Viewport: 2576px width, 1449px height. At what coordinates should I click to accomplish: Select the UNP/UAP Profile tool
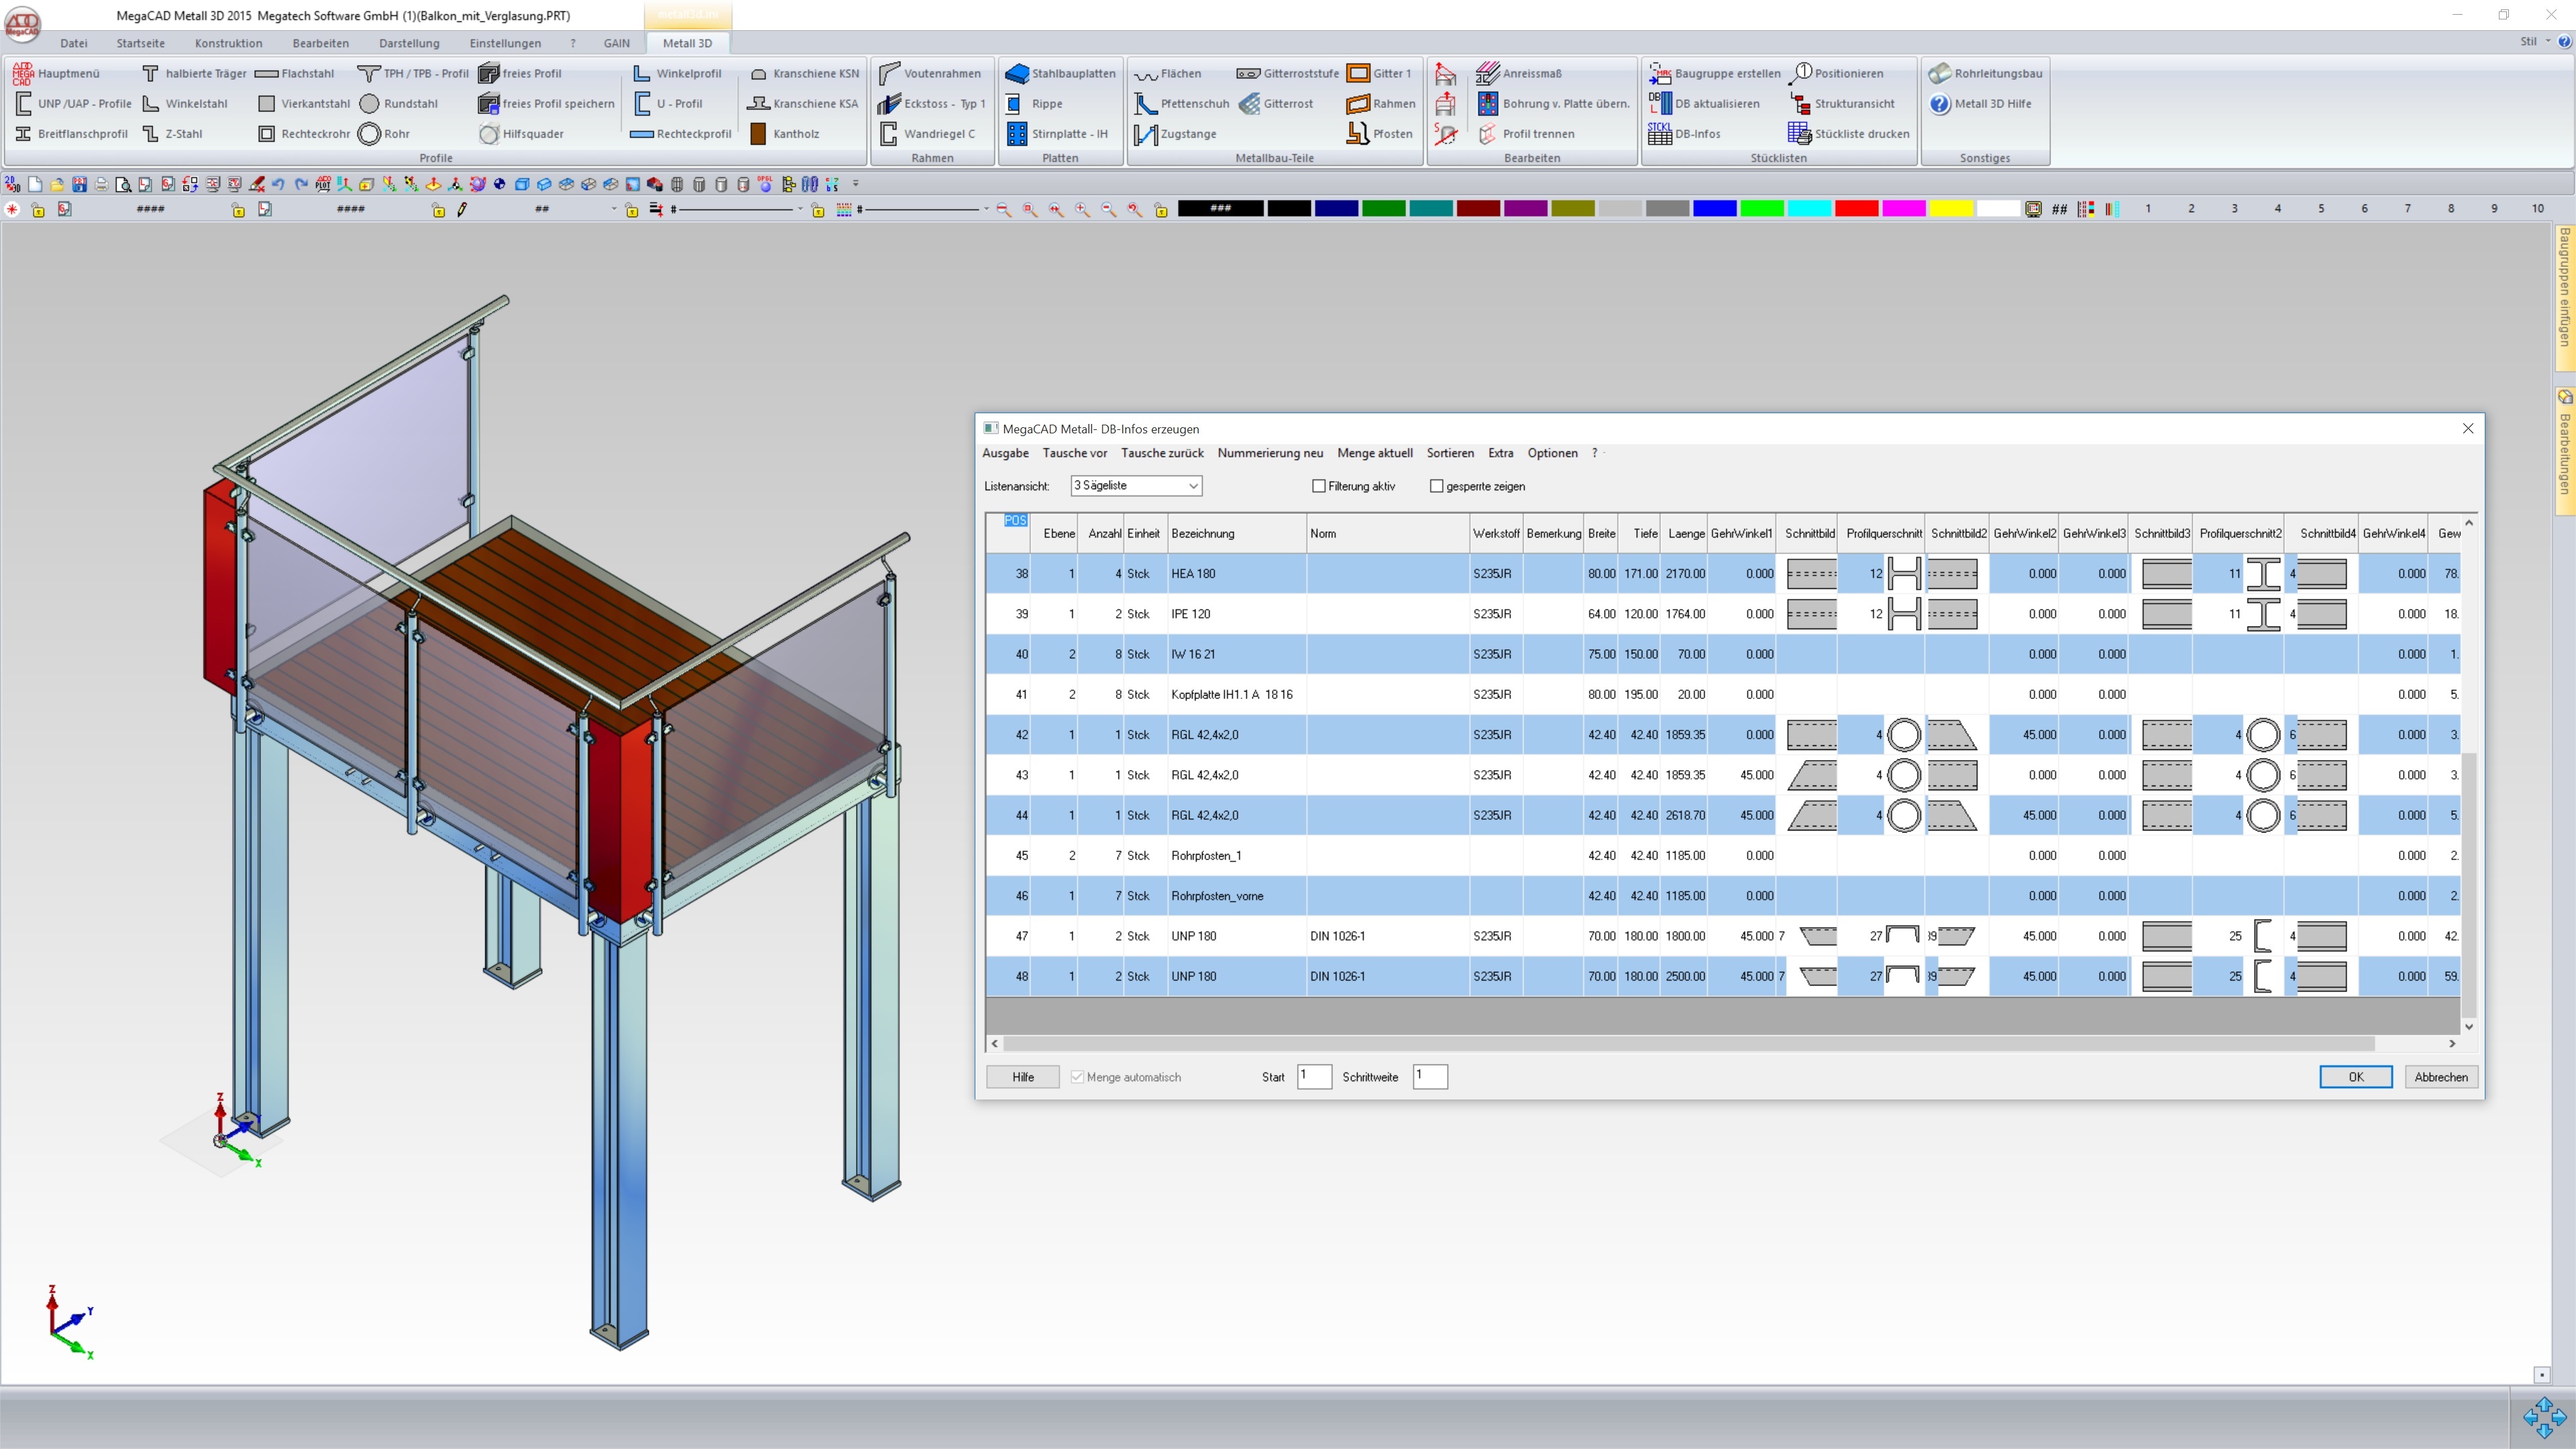tap(73, 103)
